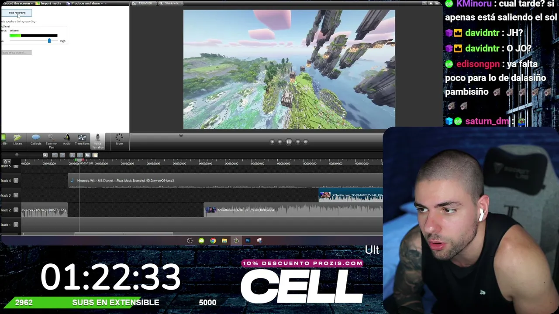This screenshot has height=314, width=559.
Task: Click the Minecraft video preview canvas
Action: pyautogui.click(x=289, y=69)
